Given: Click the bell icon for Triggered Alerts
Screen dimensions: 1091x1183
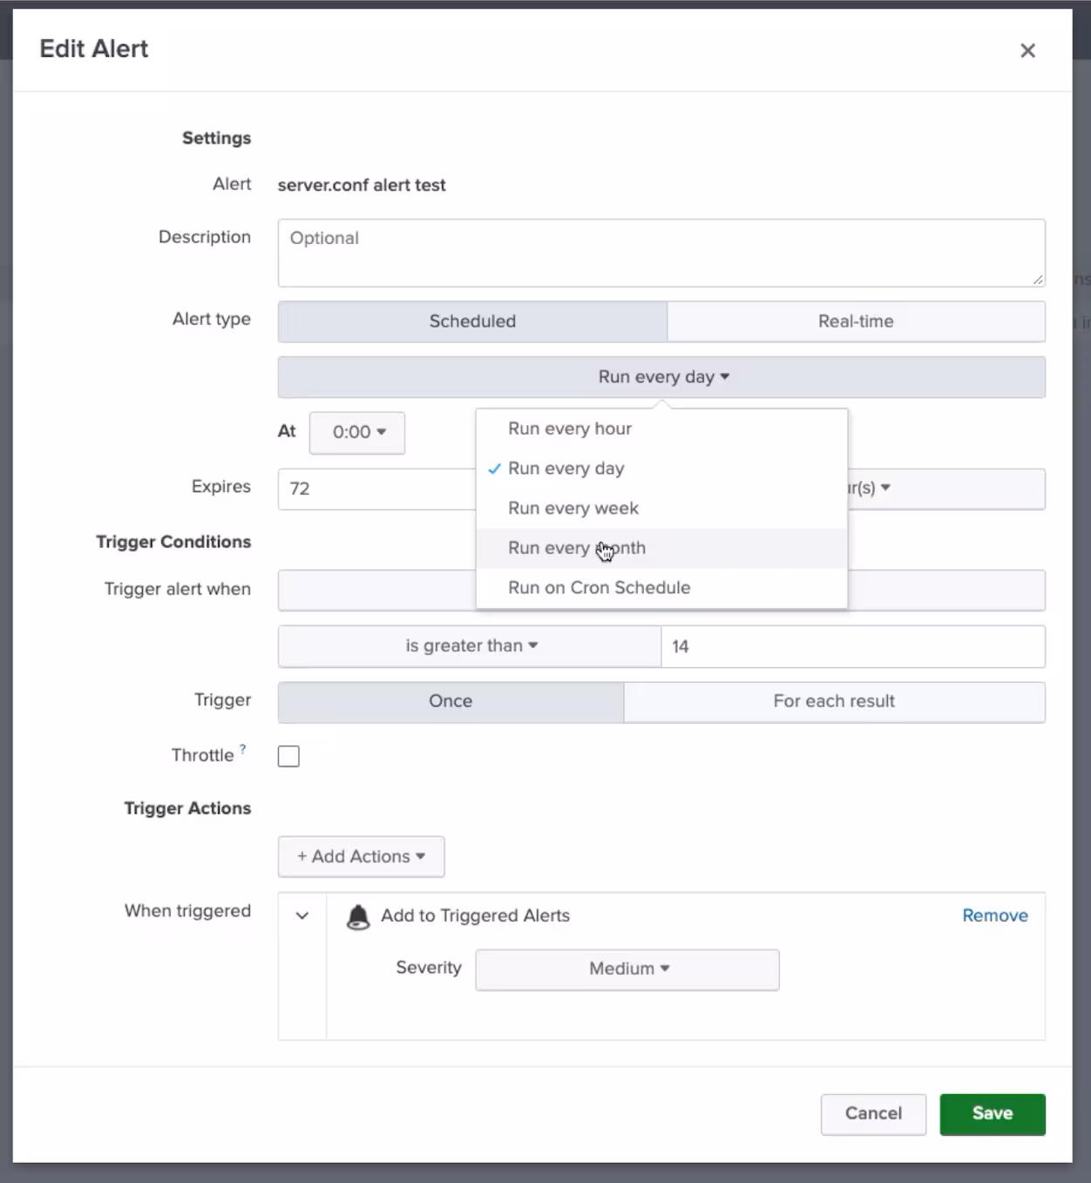Looking at the screenshot, I should click(357, 916).
